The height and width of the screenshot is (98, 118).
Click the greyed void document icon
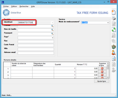[114, 35]
